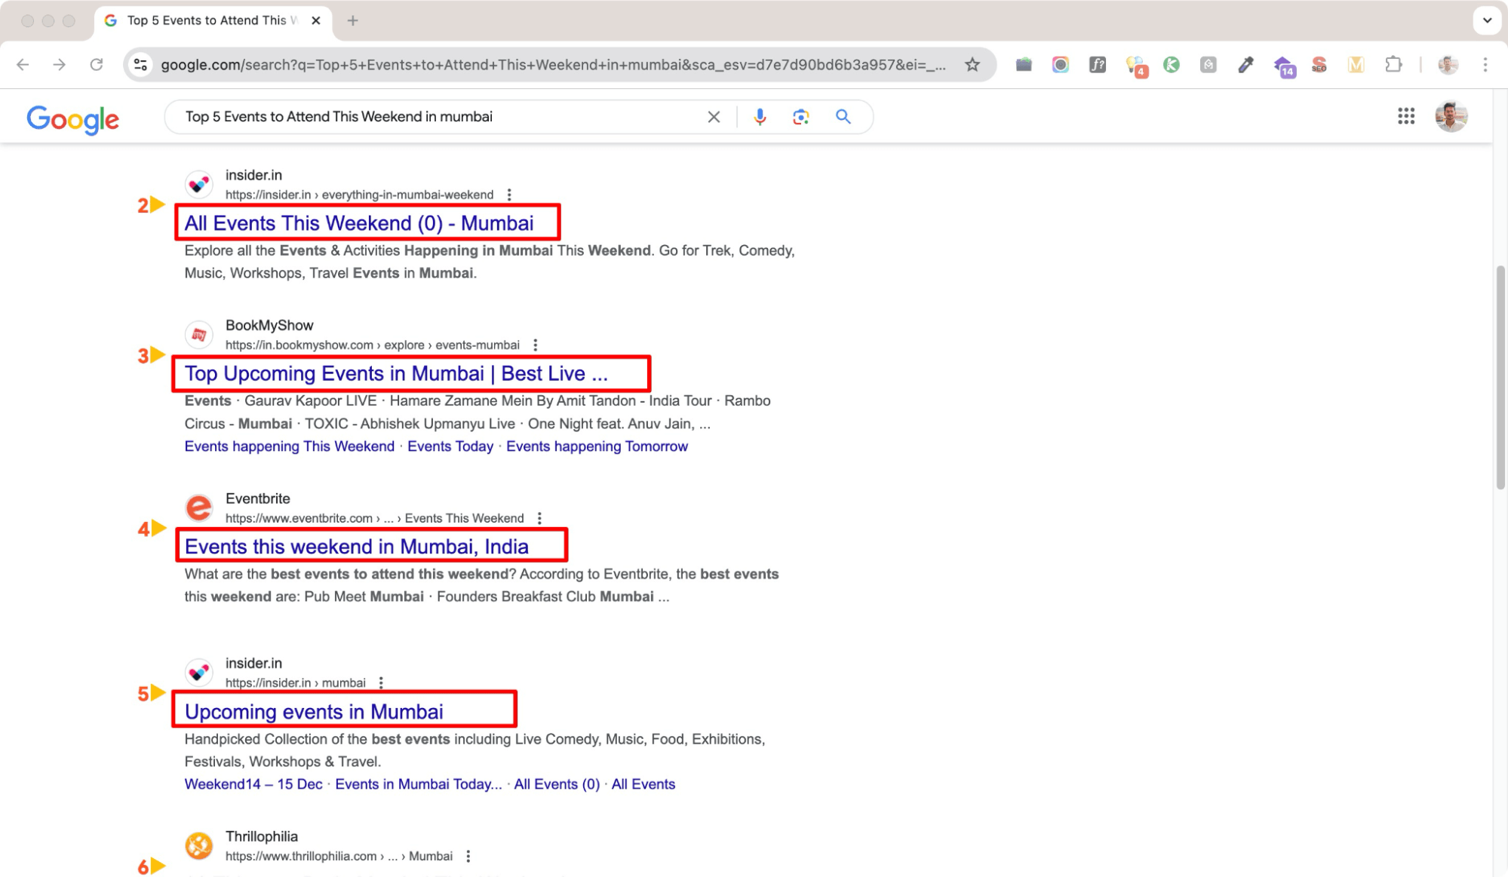Viewport: 1508px width, 877px height.
Task: Open the Chrome three-dot menu
Action: [1485, 65]
